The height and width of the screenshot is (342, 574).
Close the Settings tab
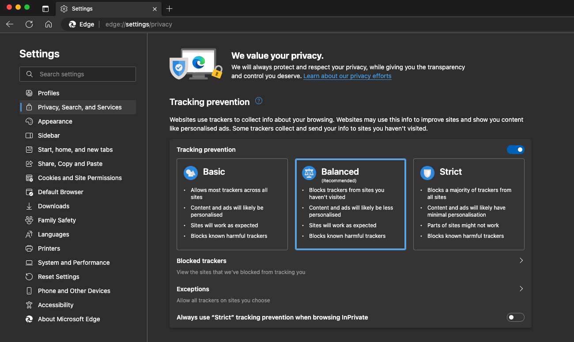(x=155, y=9)
